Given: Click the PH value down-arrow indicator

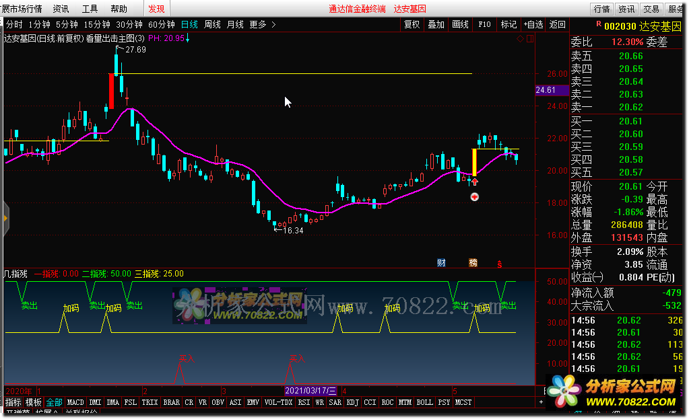Looking at the screenshot, I should [x=188, y=38].
